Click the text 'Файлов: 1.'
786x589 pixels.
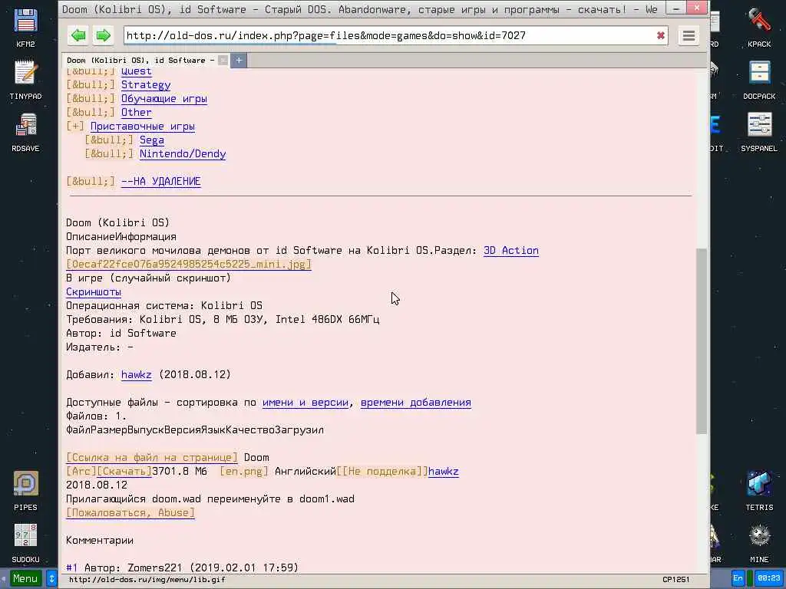[x=96, y=416]
